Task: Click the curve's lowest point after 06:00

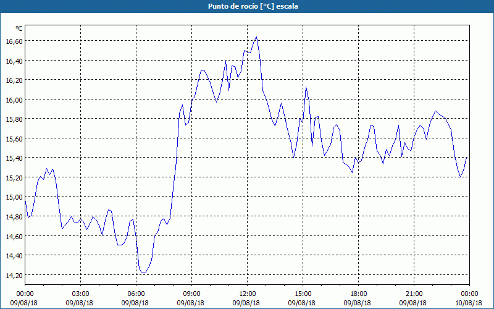Action: pyautogui.click(x=144, y=273)
